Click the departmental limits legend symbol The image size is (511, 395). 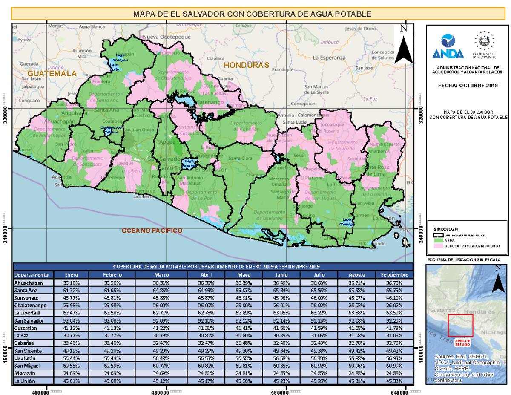438,235
